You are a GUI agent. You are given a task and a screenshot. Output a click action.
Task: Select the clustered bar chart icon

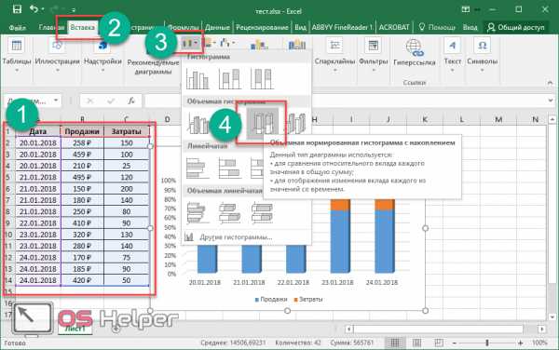[x=197, y=168]
